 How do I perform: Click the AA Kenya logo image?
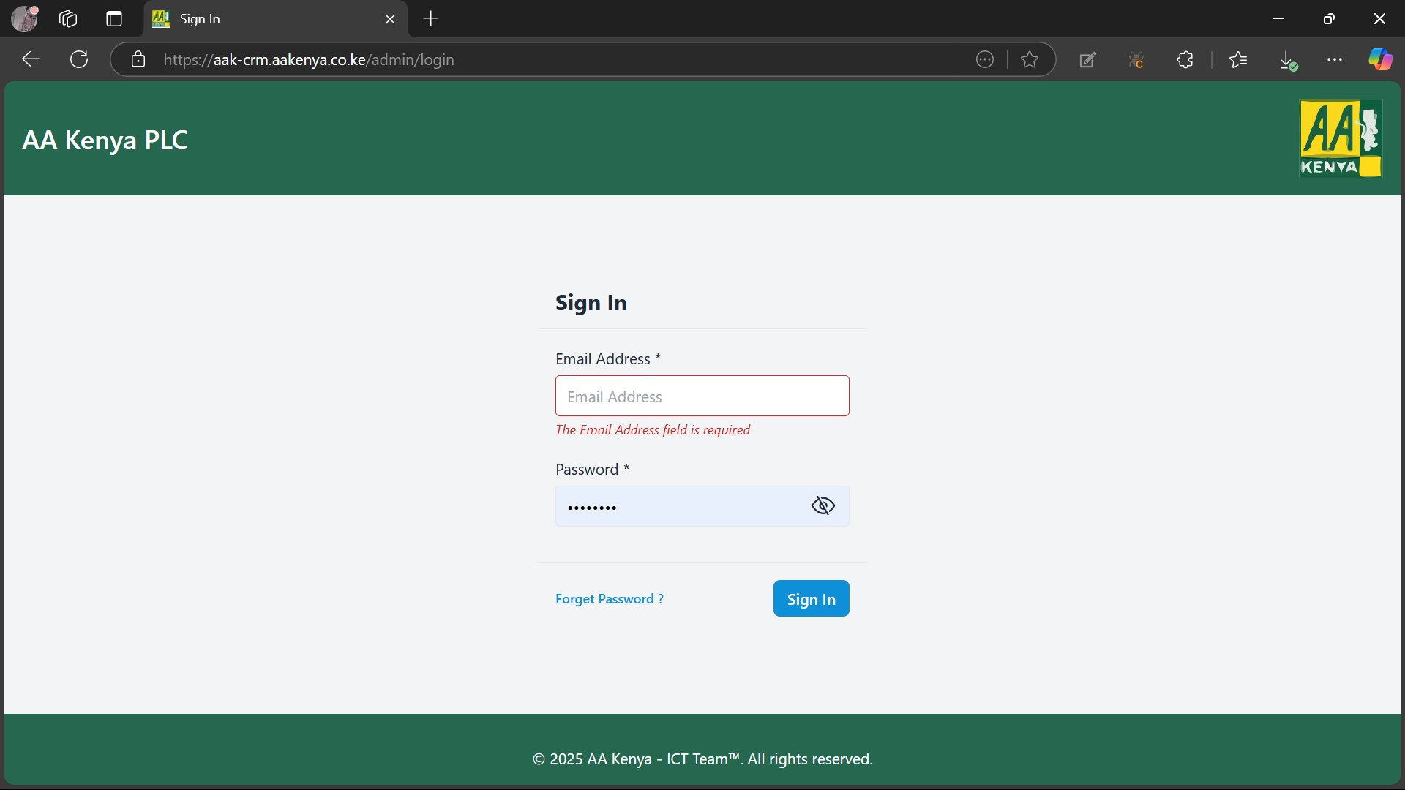(x=1340, y=138)
